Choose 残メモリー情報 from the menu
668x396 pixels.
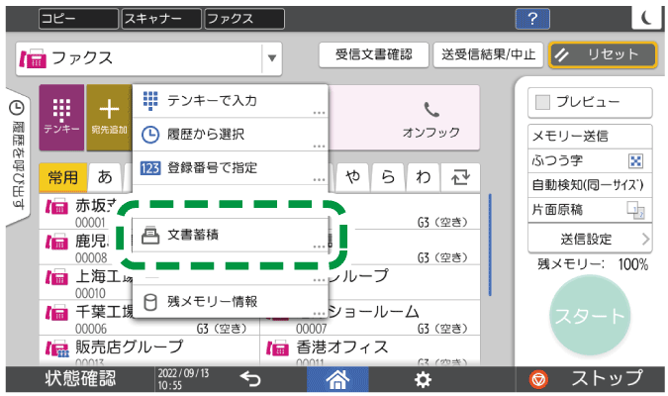pos(230,302)
